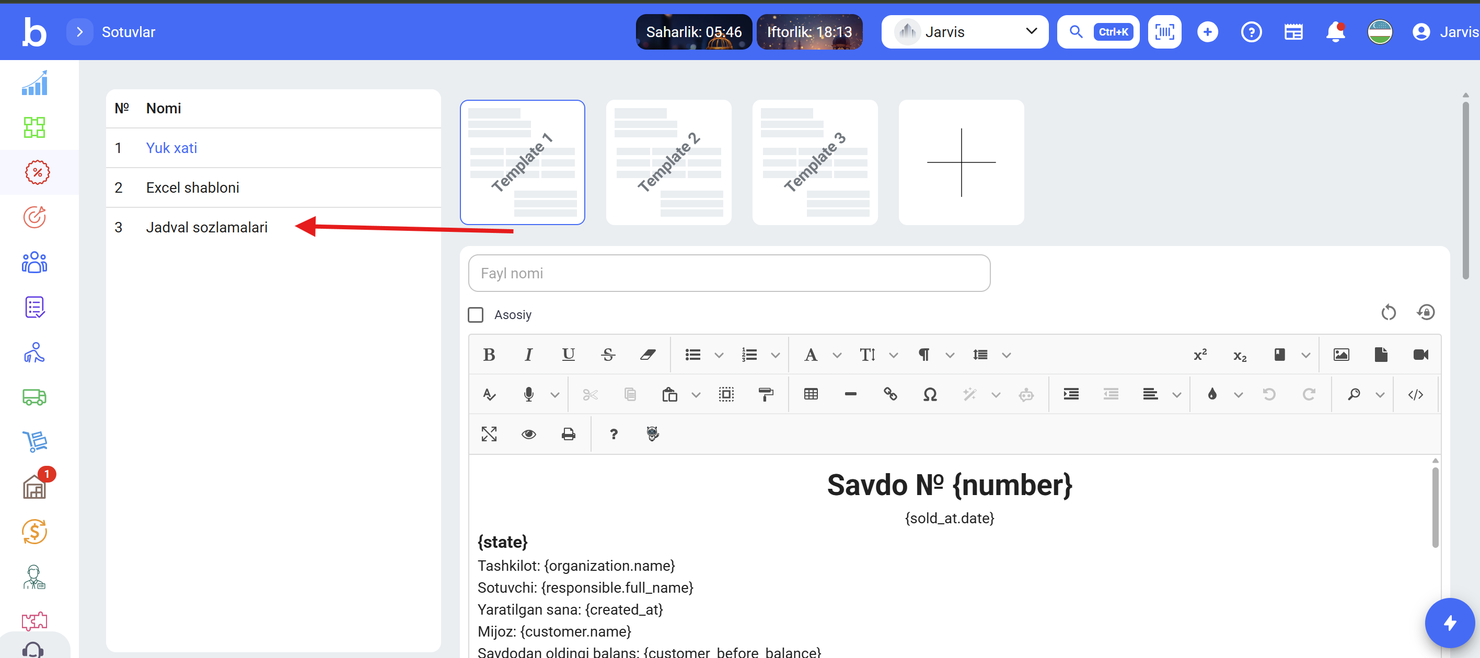Toggle the preview eye icon
Viewport: 1480px width, 658px height.
point(528,434)
